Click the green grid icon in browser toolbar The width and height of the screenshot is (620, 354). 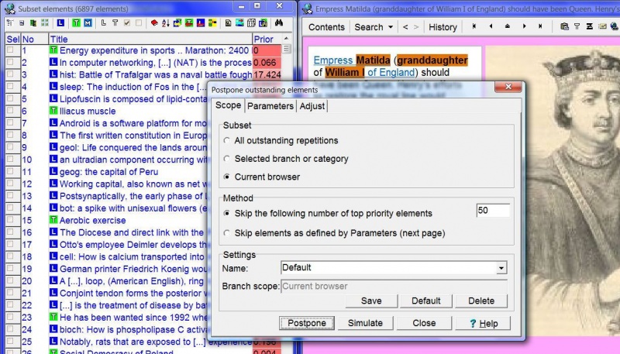[x=45, y=23]
